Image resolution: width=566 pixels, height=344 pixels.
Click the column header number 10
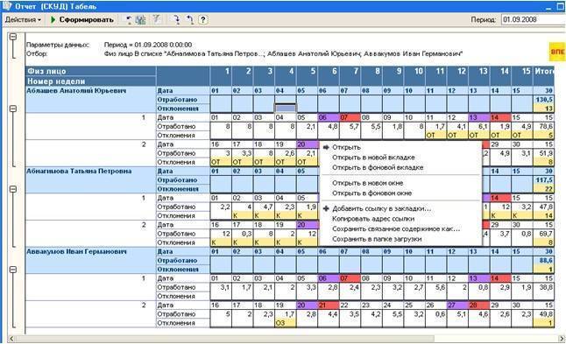pos(414,72)
